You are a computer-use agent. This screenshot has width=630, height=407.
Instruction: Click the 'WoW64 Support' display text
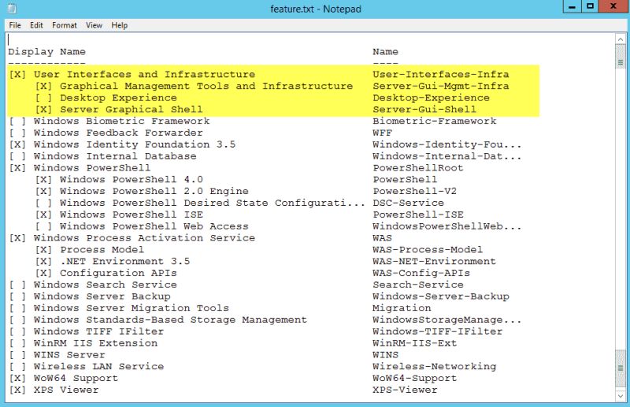coord(76,378)
